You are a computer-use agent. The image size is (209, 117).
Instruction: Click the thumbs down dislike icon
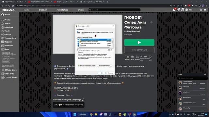coord(150,57)
